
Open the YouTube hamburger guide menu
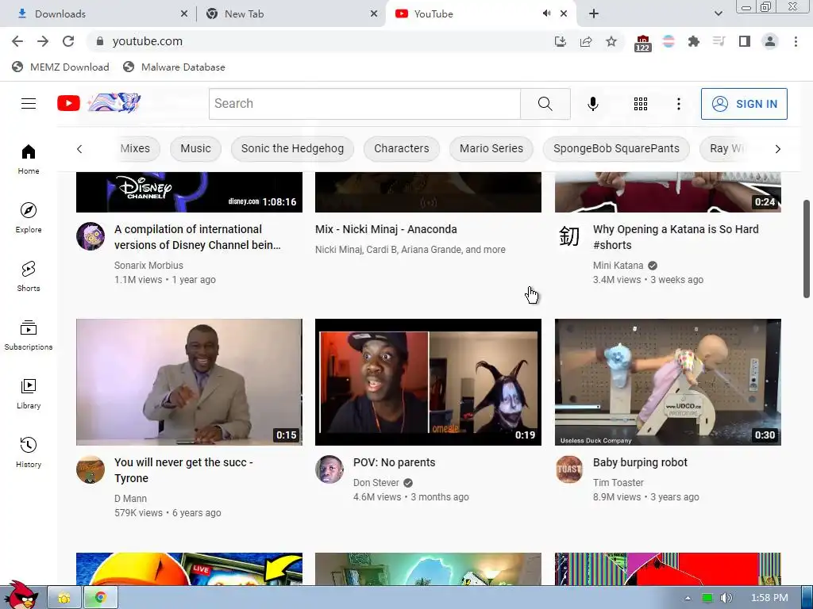click(29, 104)
